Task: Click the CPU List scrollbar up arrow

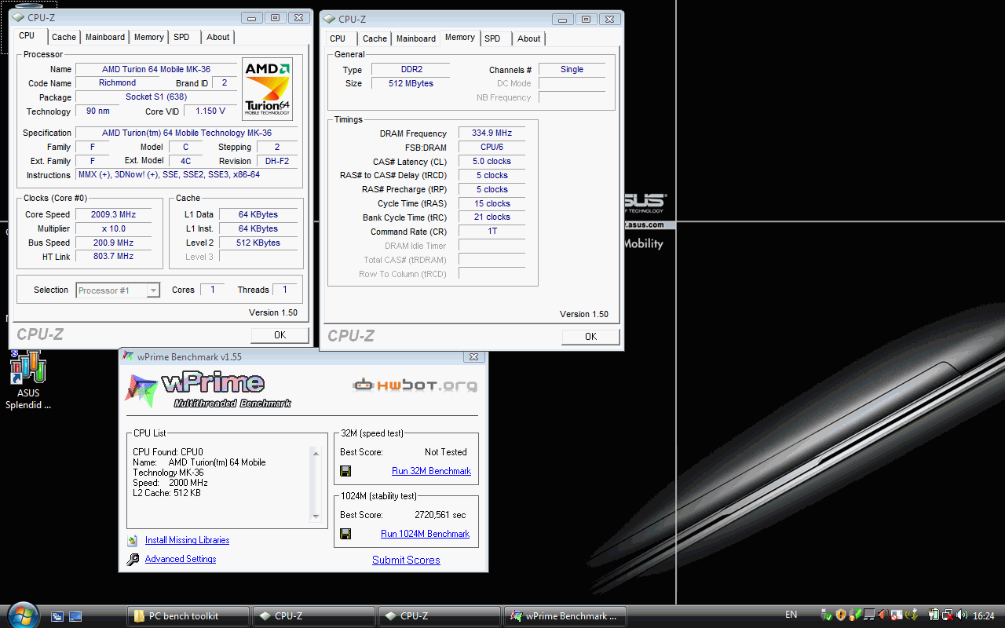Action: pyautogui.click(x=316, y=453)
